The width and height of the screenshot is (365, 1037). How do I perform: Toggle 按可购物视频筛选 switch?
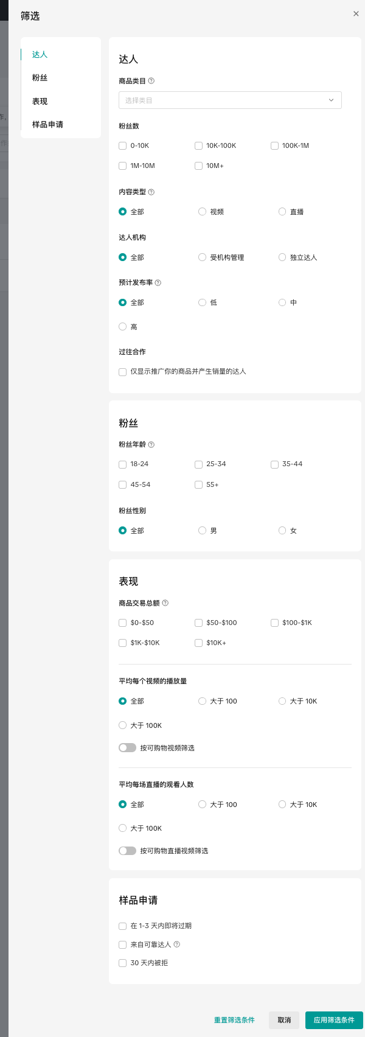coord(128,748)
